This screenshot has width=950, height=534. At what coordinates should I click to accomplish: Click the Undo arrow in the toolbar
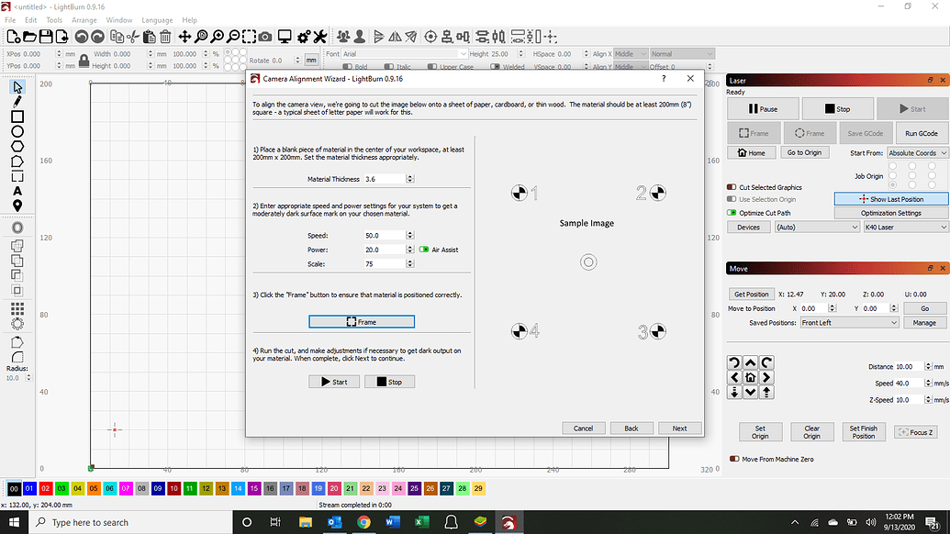80,37
